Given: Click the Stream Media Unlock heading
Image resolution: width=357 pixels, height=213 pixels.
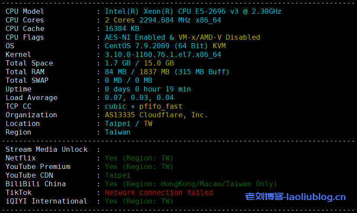Looking at the screenshot, I should (46, 150).
